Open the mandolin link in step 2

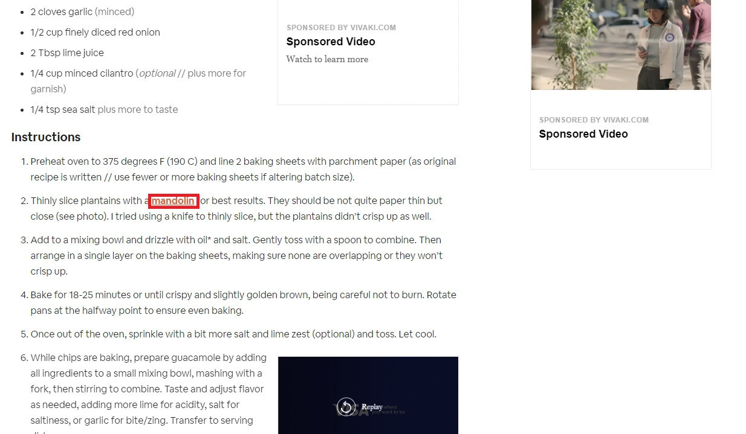tap(174, 201)
